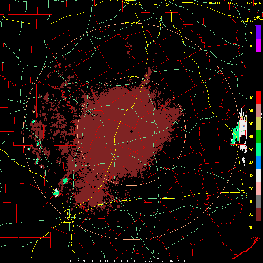The height and width of the screenshot is (263, 263).
Task: Click the WS blue legend color block
Action: coord(258,162)
